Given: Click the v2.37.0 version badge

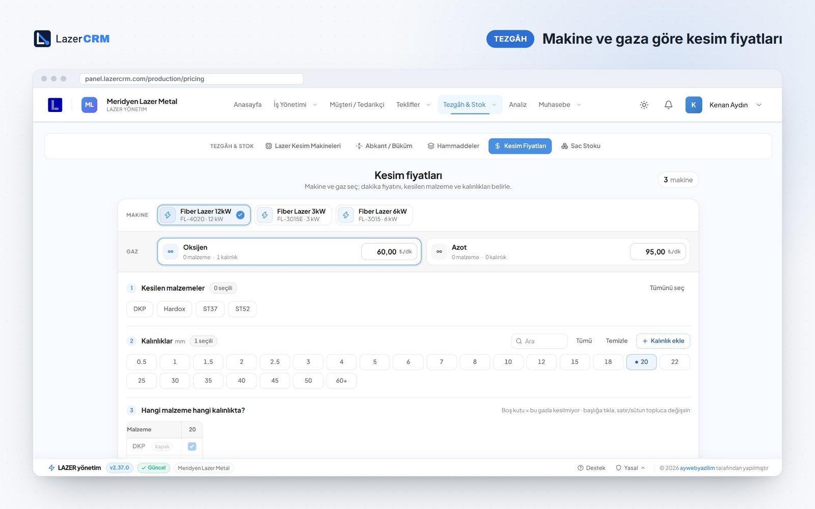Looking at the screenshot, I should (x=120, y=468).
